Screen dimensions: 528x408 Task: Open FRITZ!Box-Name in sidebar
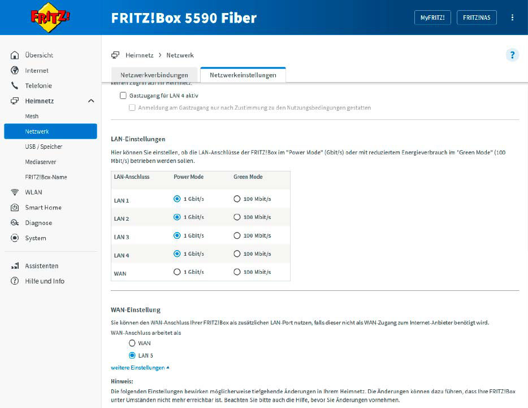46,177
